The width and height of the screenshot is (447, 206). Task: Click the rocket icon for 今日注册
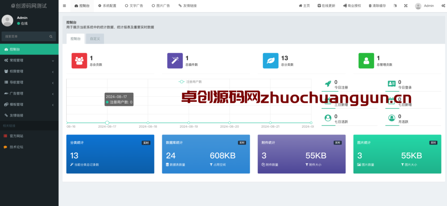(x=328, y=84)
